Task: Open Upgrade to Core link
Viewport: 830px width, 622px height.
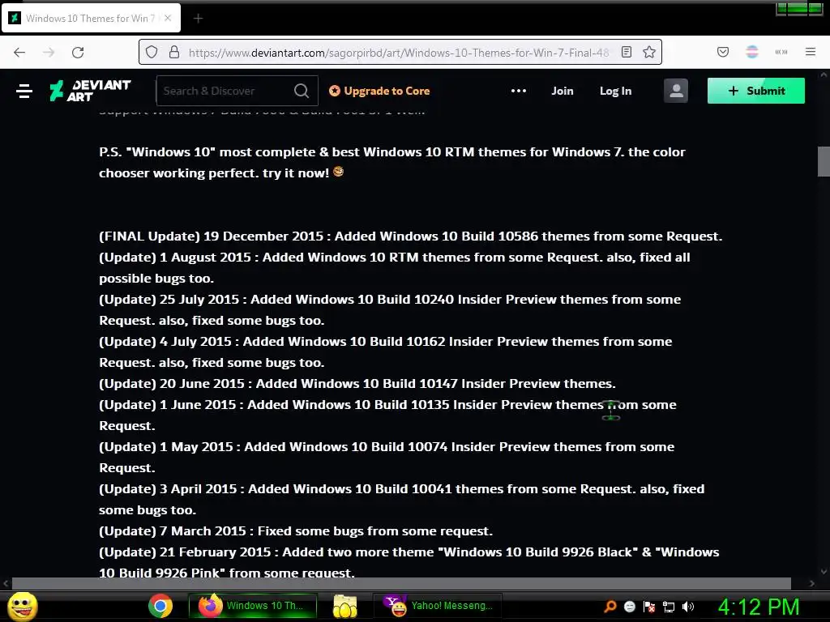Action: (x=379, y=91)
